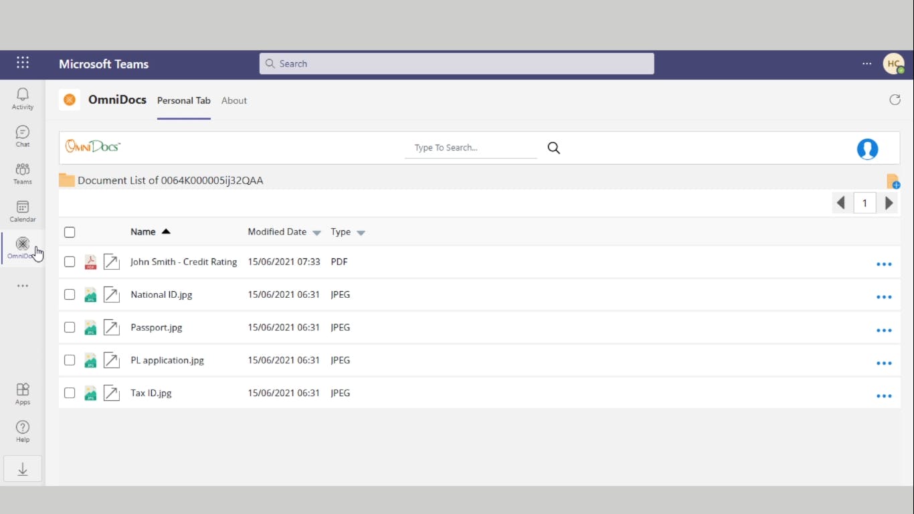Go to the previous page arrow
The height and width of the screenshot is (514, 914).
841,203
